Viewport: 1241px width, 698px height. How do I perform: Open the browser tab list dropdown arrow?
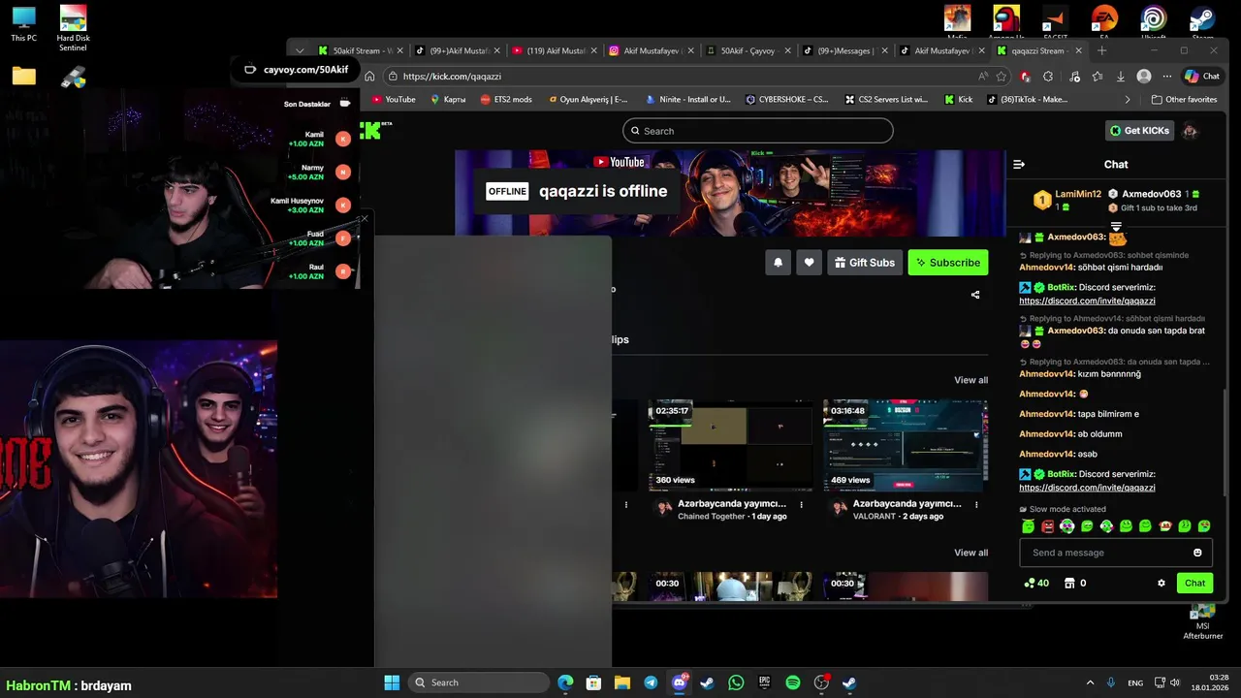point(300,50)
